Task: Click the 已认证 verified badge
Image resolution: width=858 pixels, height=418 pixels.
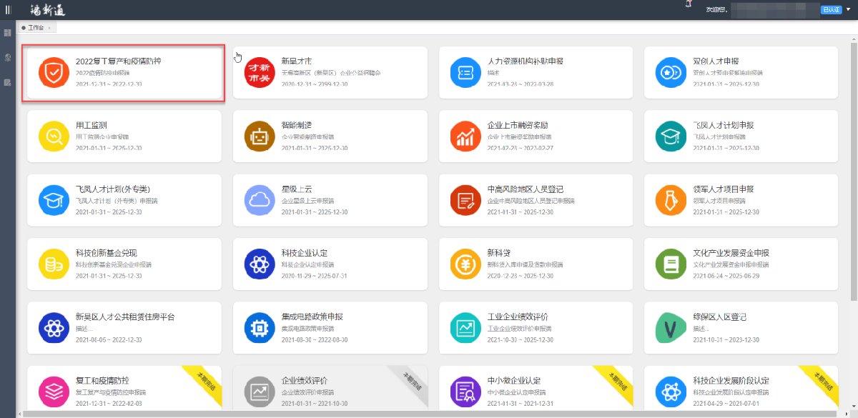Action: pyautogui.click(x=831, y=10)
